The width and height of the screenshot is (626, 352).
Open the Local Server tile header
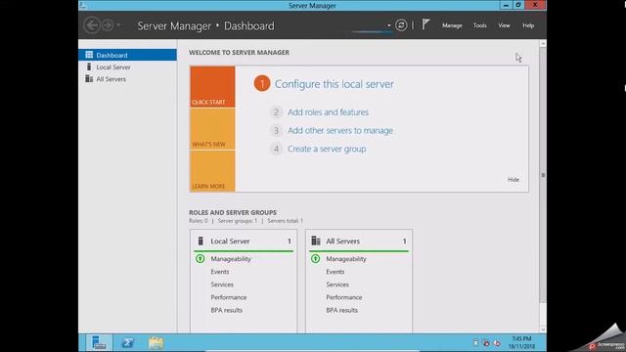click(244, 242)
